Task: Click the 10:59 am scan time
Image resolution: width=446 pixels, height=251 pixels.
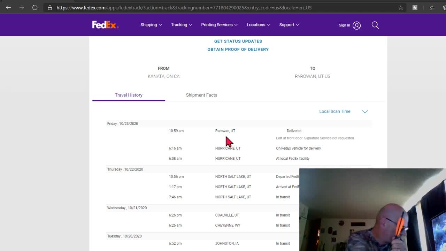Action: (176, 131)
